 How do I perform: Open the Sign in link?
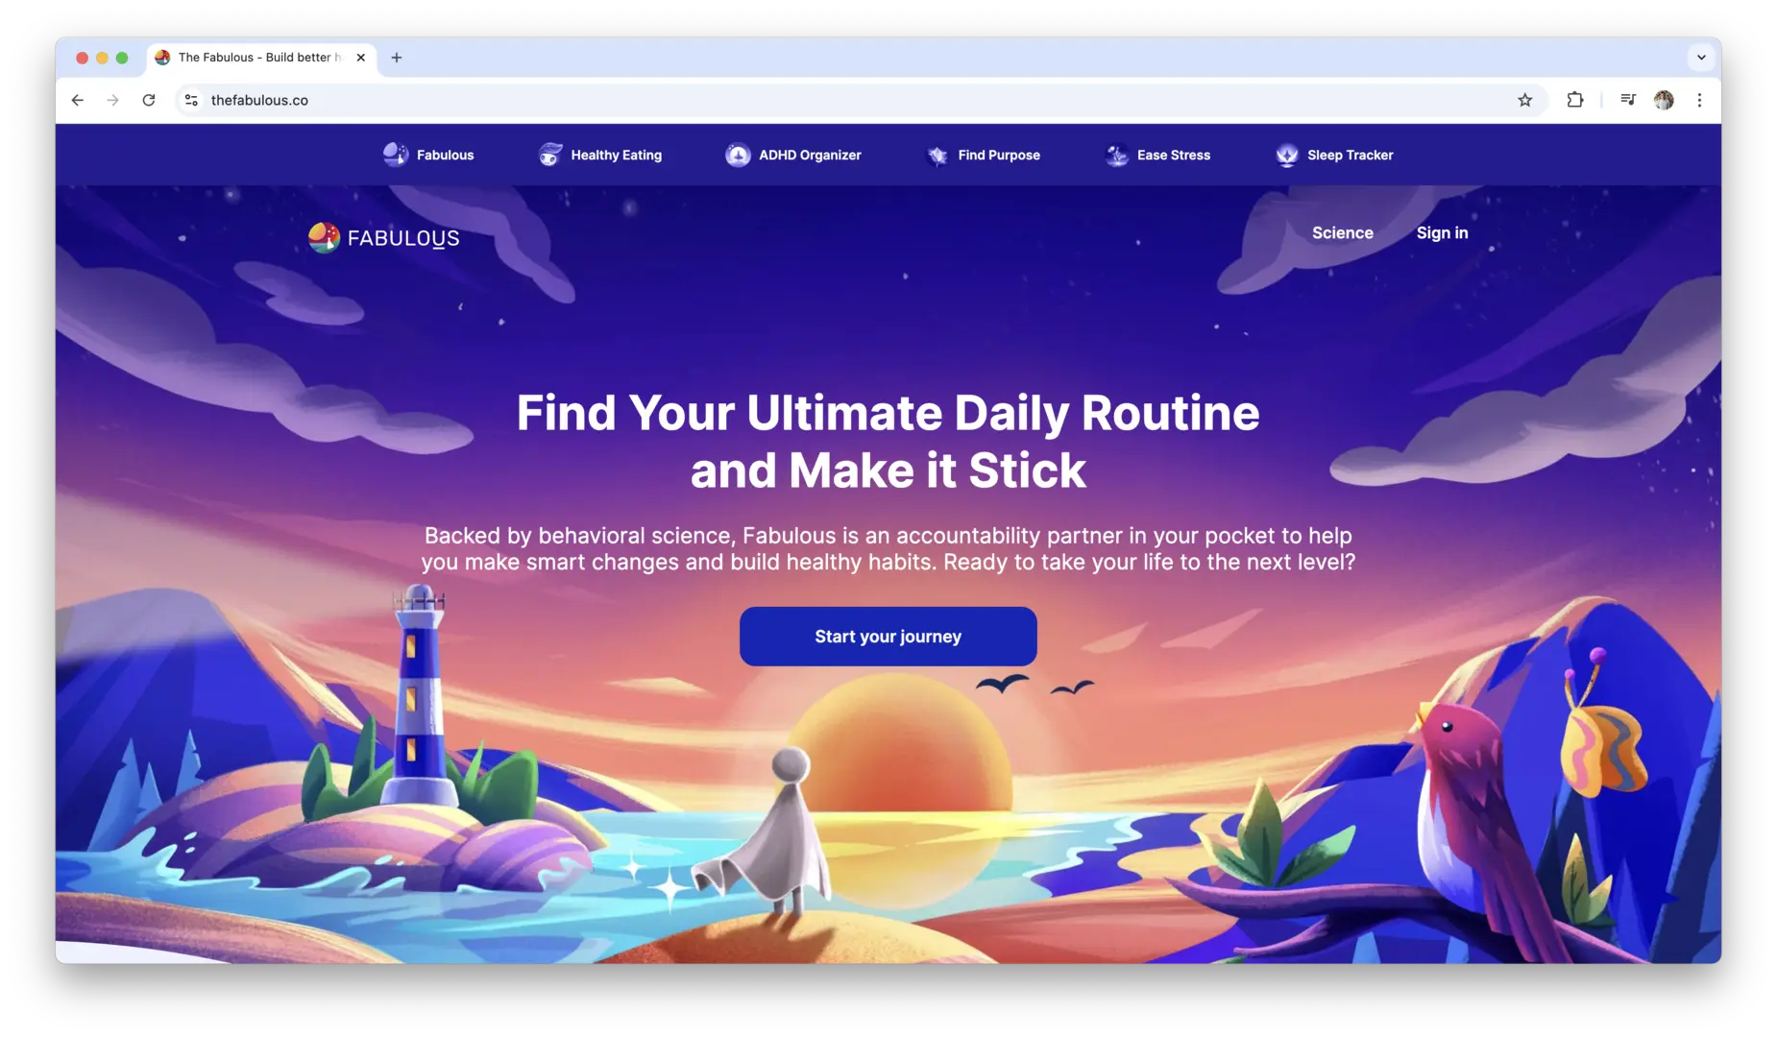click(x=1442, y=233)
